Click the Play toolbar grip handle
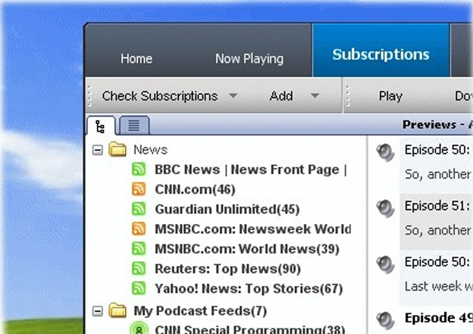 (348, 96)
